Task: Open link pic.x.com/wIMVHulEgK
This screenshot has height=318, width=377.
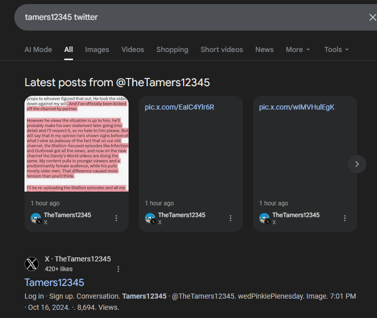Action: point(296,107)
